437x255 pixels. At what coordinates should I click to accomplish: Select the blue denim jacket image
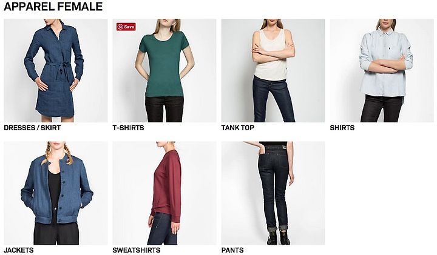click(56, 193)
